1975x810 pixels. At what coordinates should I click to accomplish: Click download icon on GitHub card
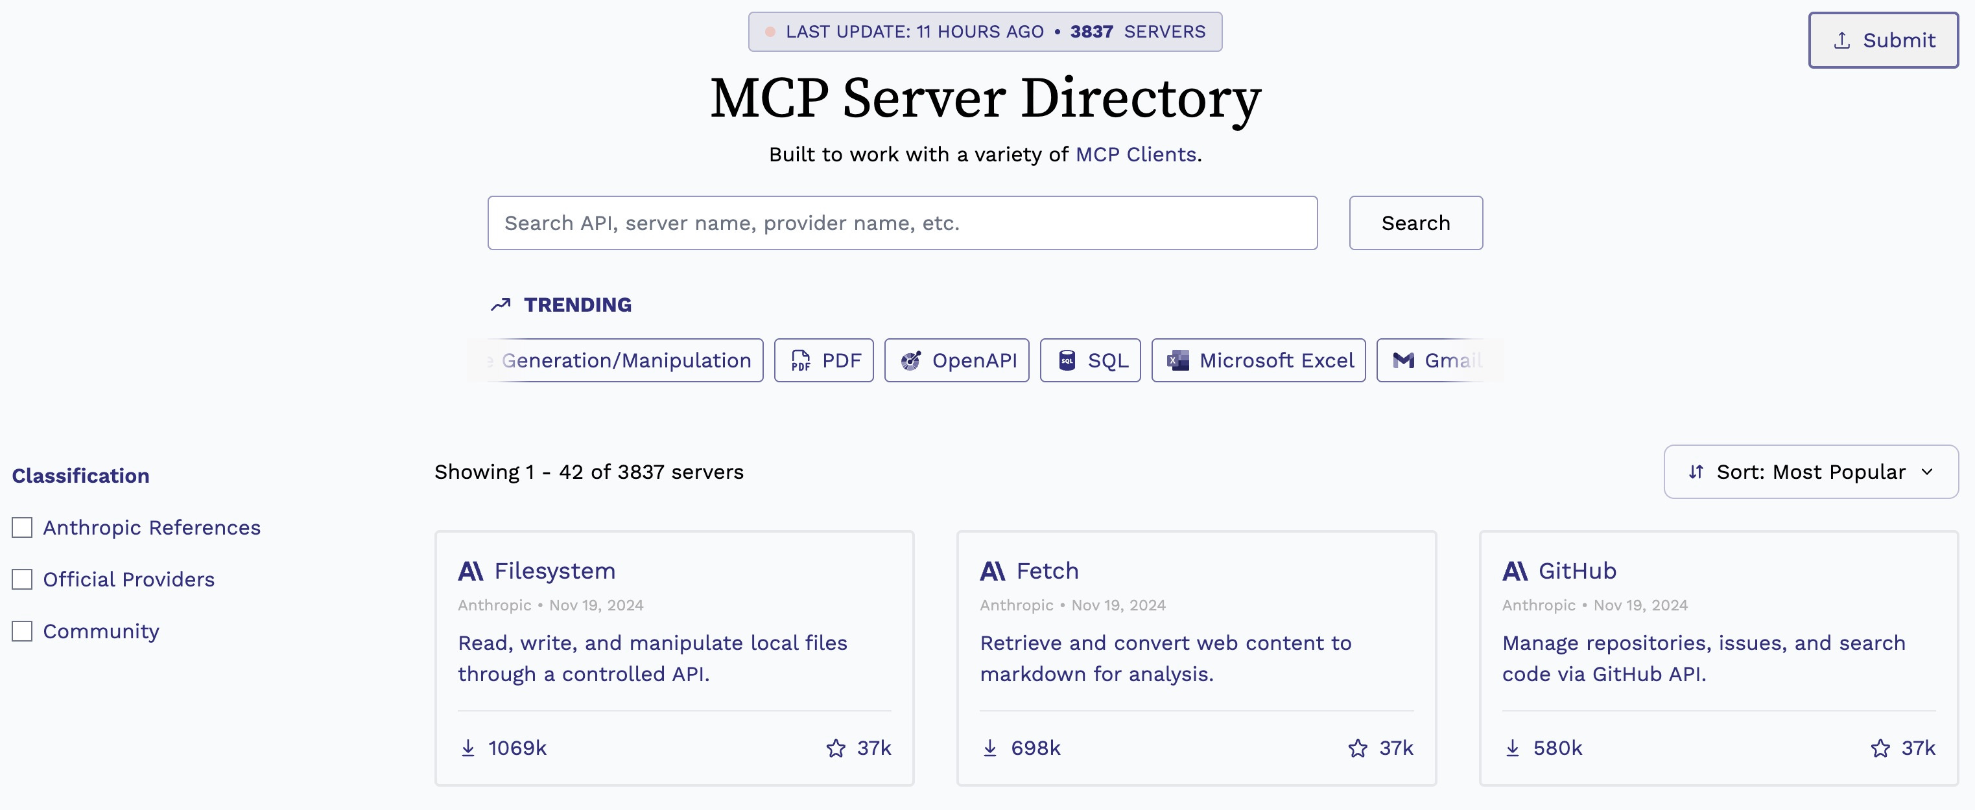coord(1512,748)
